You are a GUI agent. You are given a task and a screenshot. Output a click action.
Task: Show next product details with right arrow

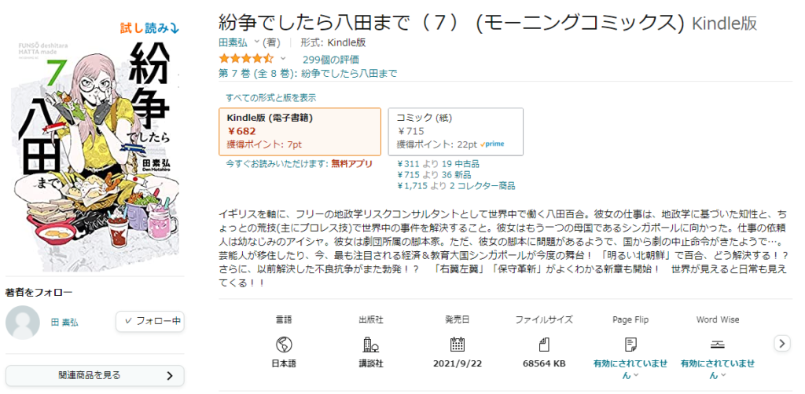pyautogui.click(x=782, y=343)
